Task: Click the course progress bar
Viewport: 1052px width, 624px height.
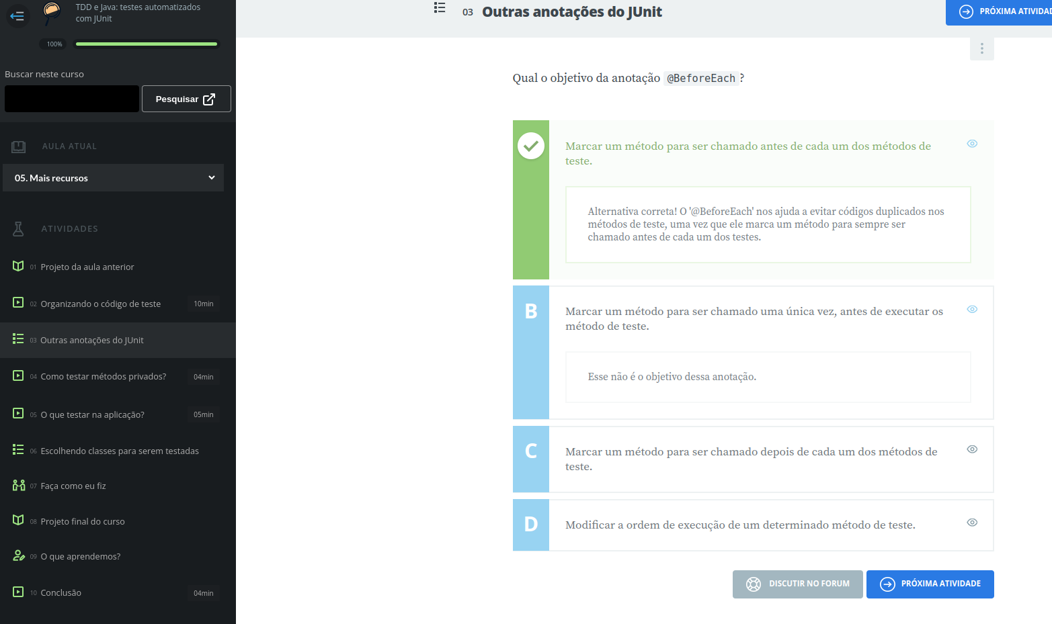Action: click(147, 44)
